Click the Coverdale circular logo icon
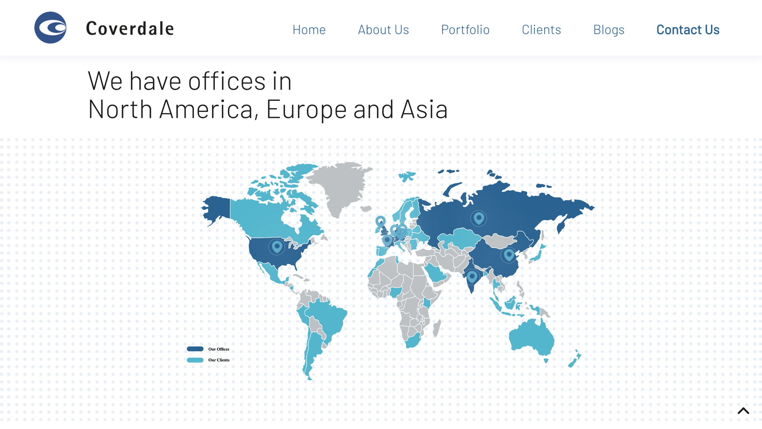Screen dimensions: 762x429 click(50, 28)
